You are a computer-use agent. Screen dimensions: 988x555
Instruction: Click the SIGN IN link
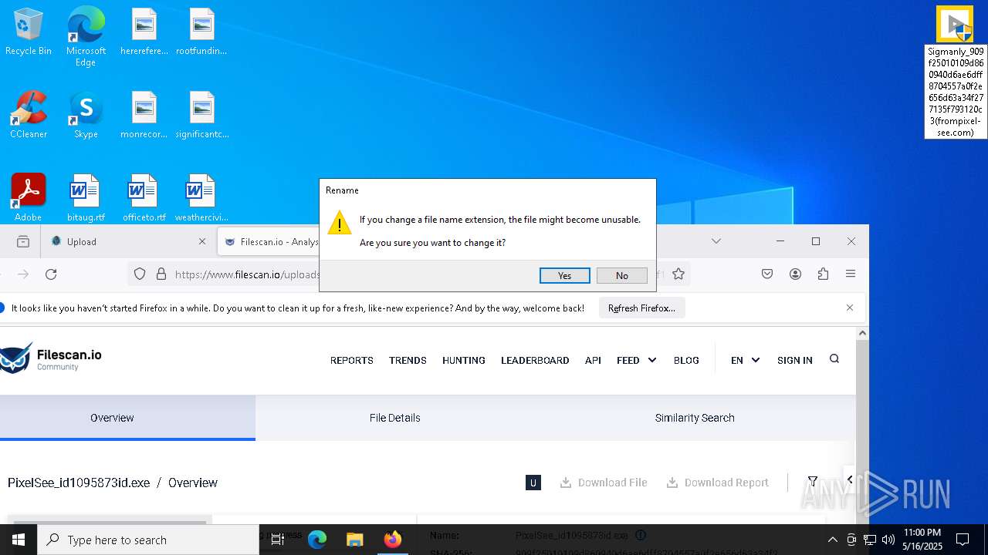click(794, 360)
